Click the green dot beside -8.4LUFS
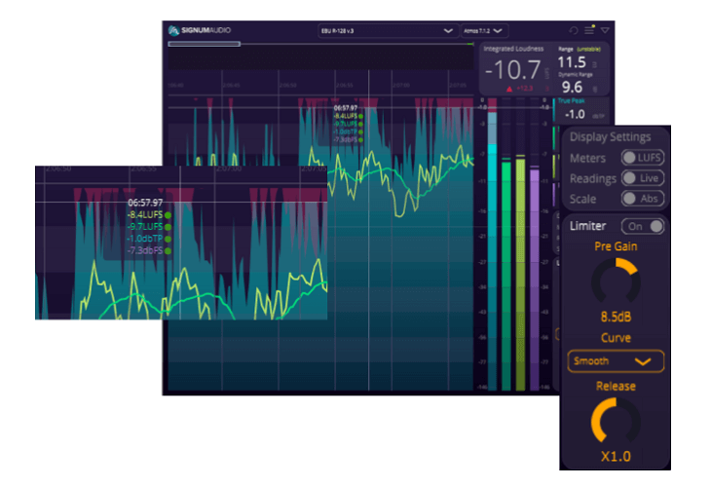711x487 pixels. [x=168, y=214]
